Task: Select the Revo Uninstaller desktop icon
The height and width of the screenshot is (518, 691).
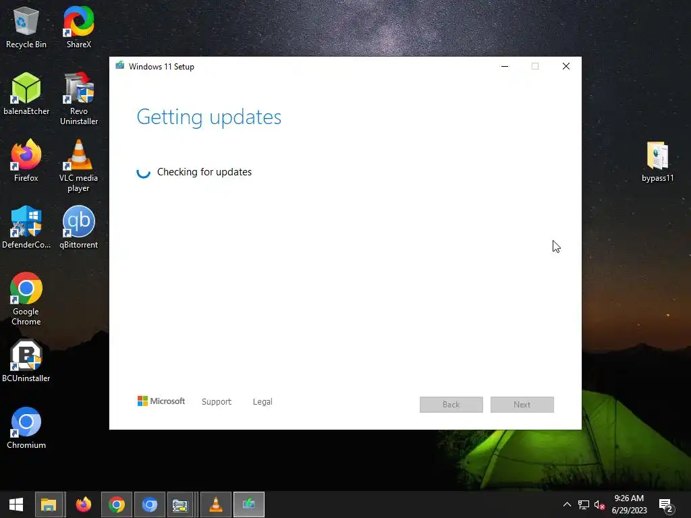Action: (x=79, y=98)
